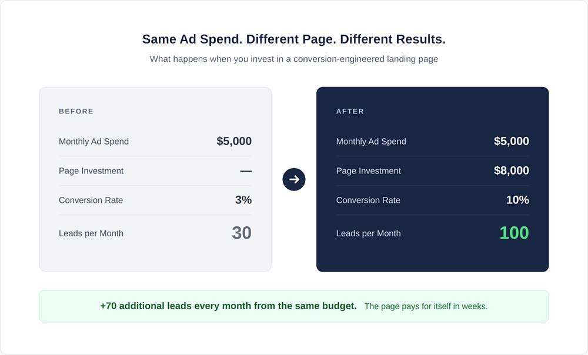The image size is (588, 355).
Task: Click the $5,000 value in Before card
Action: [x=234, y=141]
